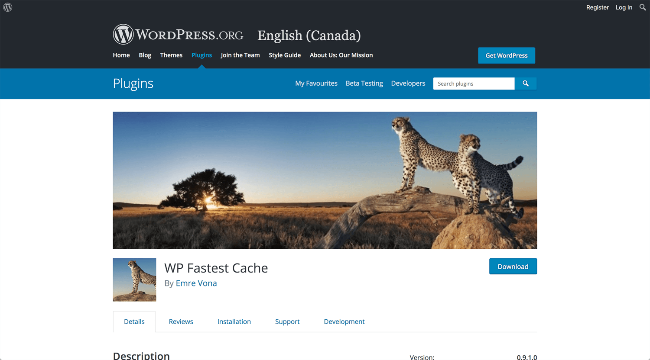Open the Blog menu item
The image size is (650, 360).
[145, 55]
